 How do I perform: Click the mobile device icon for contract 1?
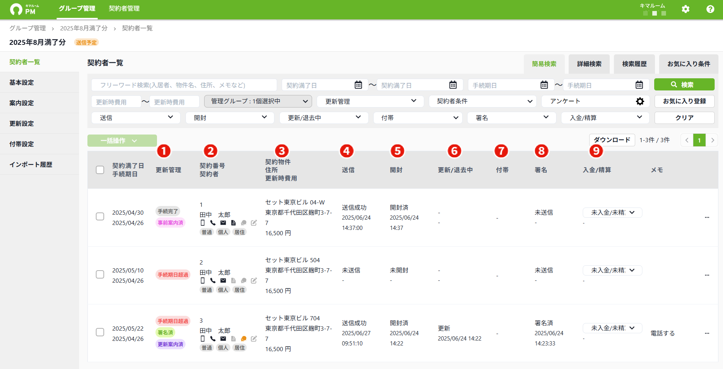[203, 223]
